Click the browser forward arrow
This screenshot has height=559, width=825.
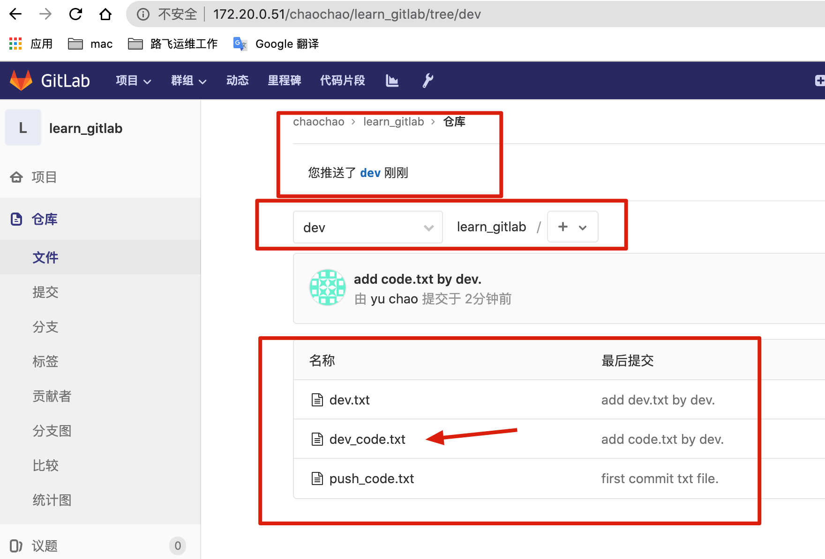pos(45,14)
